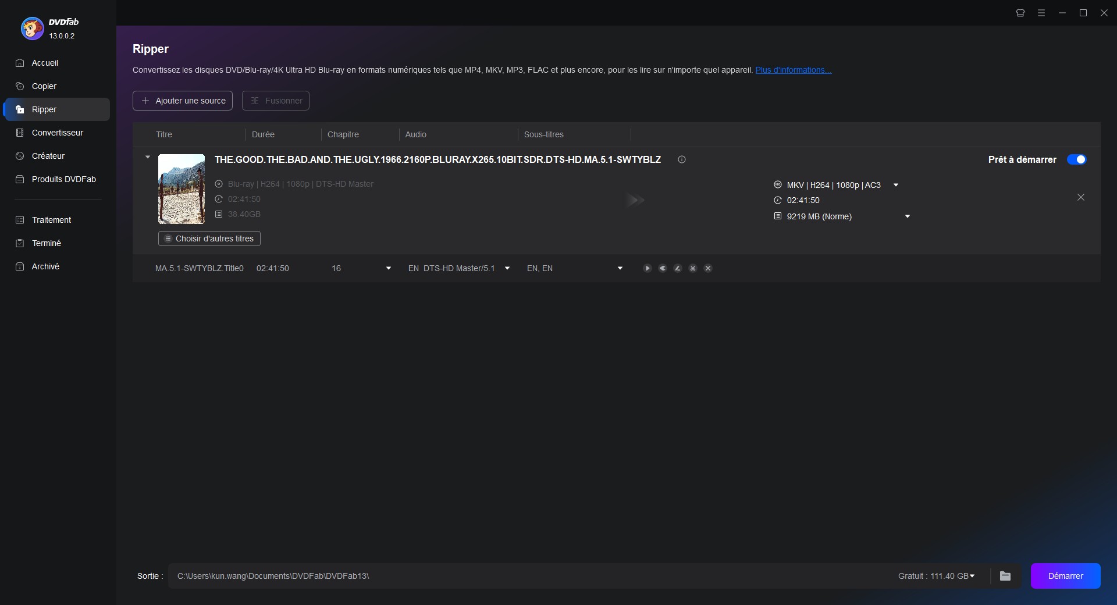Viewport: 1117px width, 605px height.
Task: Click the source size 38.40GB text
Action: [x=244, y=214]
